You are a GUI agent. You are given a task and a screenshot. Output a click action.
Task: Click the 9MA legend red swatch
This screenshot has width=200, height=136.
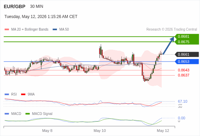coord(23,95)
